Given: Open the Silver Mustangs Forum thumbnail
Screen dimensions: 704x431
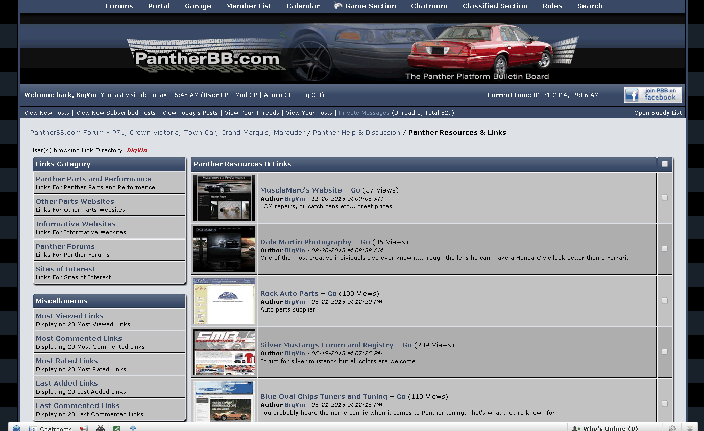Looking at the screenshot, I should tap(224, 352).
